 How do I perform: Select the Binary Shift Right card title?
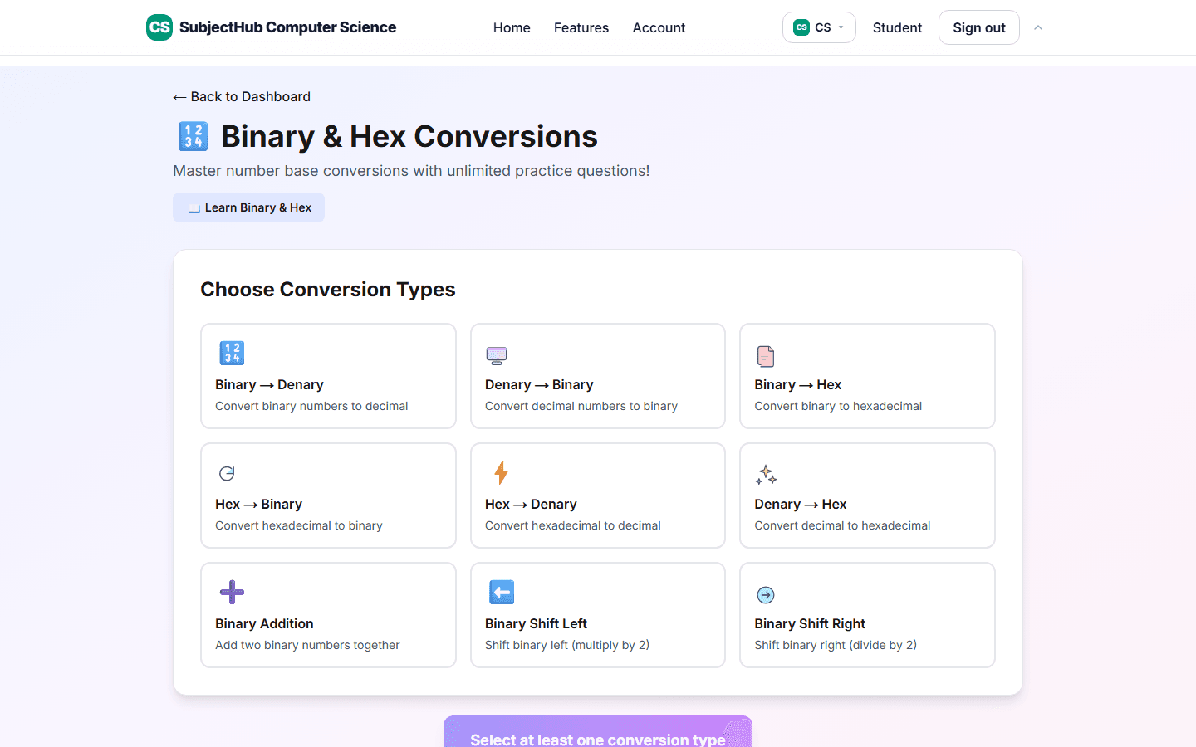[810, 623]
